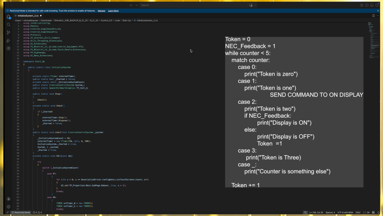This screenshot has width=383, height=216.
Task: Open the Accounts icon in activity bar
Action: [x=9, y=199]
